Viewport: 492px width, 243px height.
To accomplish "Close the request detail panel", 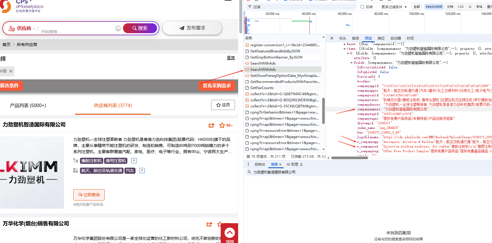I will [x=332, y=38].
